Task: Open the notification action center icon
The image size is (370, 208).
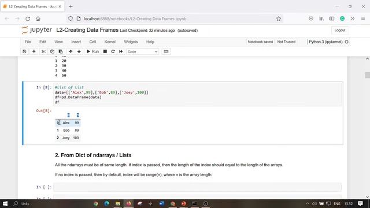Action: (360, 203)
